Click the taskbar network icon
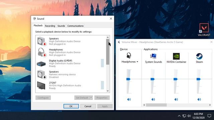The image size is (214, 120). point(184,116)
